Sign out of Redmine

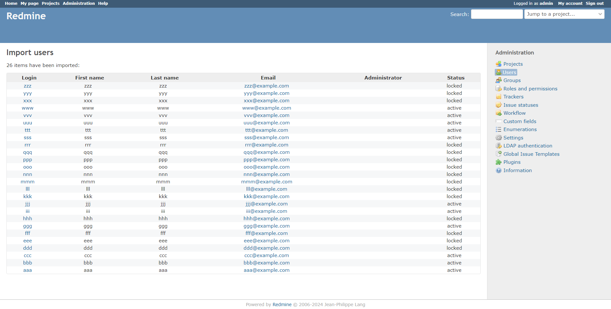click(595, 4)
